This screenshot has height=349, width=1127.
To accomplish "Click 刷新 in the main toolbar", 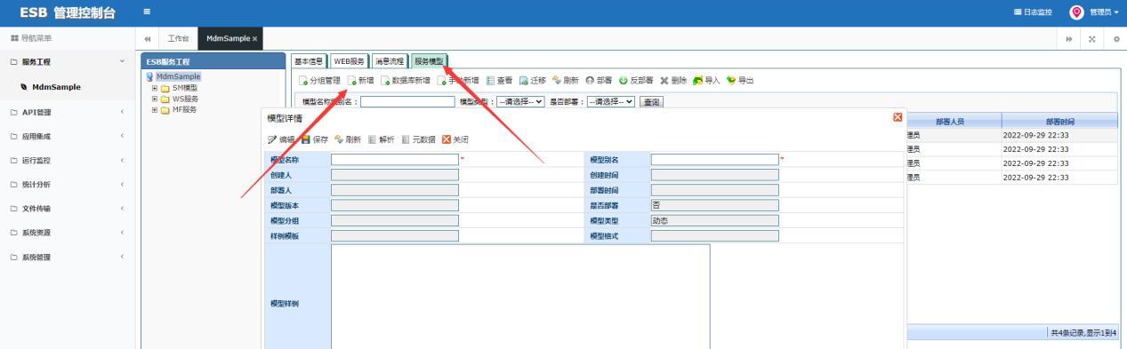I will coord(566,80).
